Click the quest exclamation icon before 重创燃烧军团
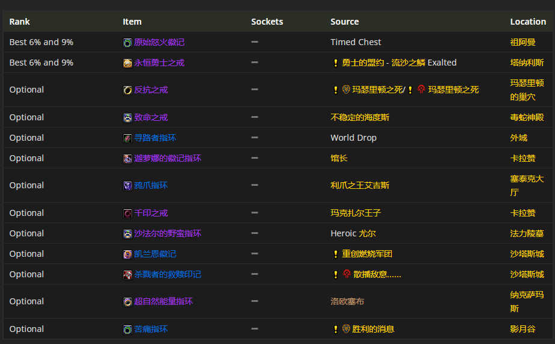This screenshot has height=344, width=555. coord(336,254)
